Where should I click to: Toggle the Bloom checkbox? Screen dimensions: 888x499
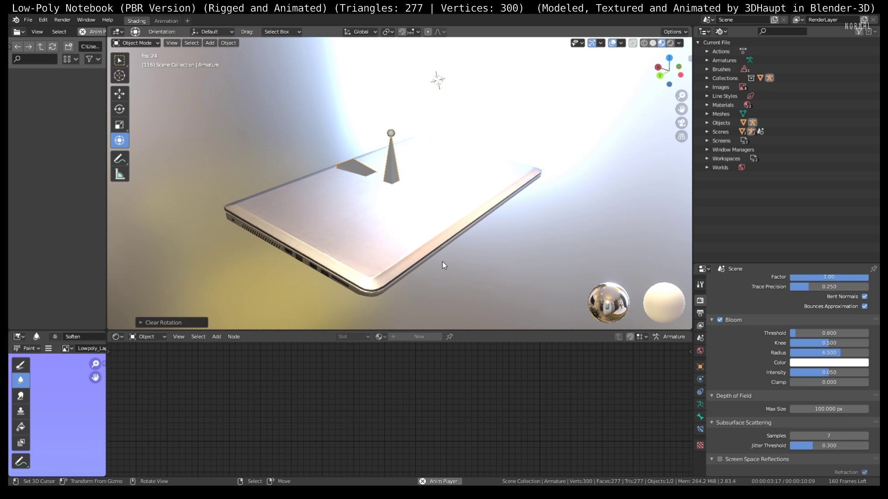pos(720,320)
